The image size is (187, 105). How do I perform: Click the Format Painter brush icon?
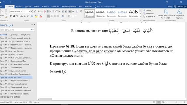point(6,17)
